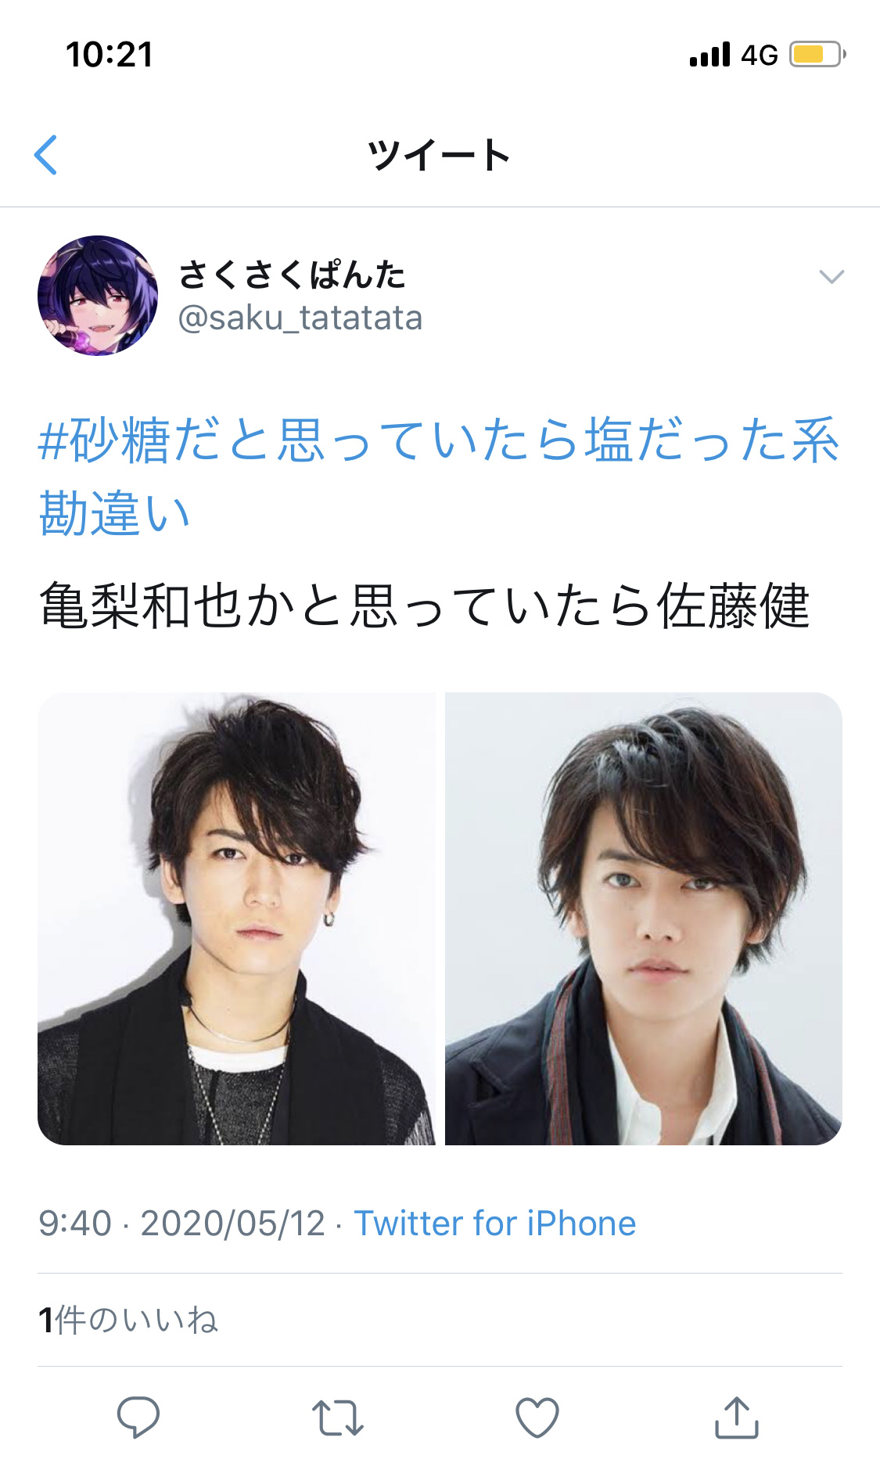Viewport: 880px width, 1459px height.
Task: Tap the cellular signal bars icon
Action: point(709,55)
